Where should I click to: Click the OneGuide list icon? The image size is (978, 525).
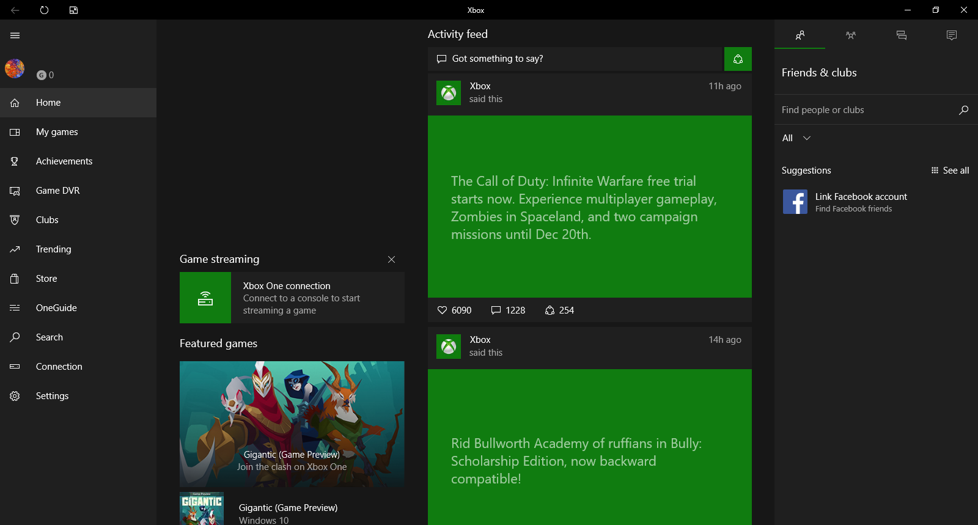(x=15, y=308)
